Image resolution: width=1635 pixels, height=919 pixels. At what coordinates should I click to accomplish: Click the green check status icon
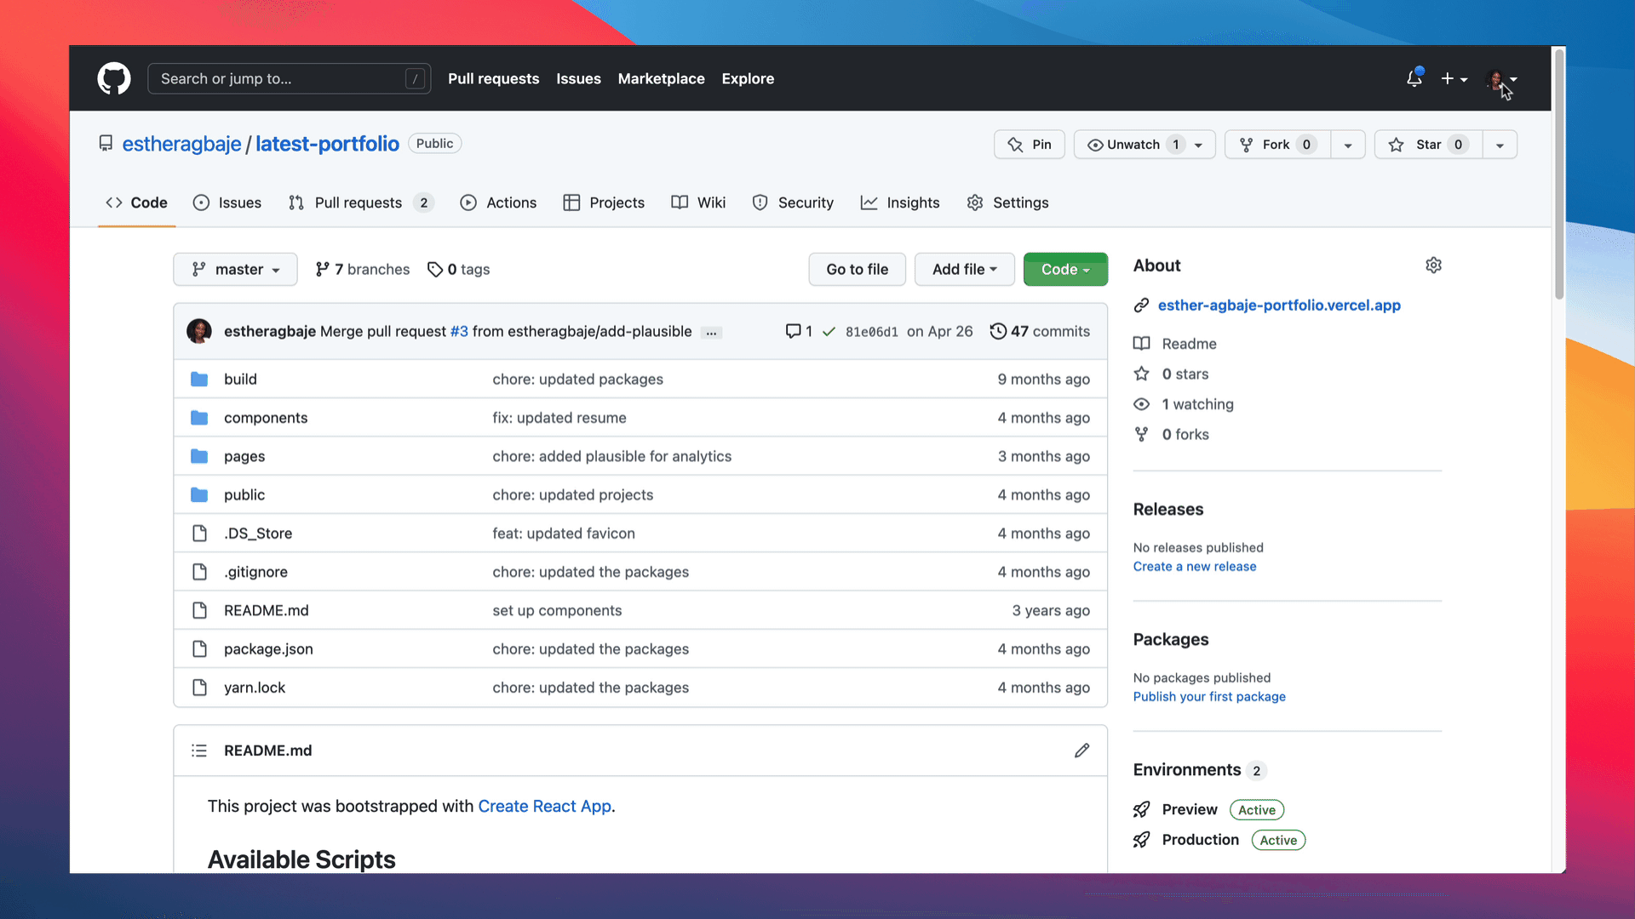click(829, 332)
